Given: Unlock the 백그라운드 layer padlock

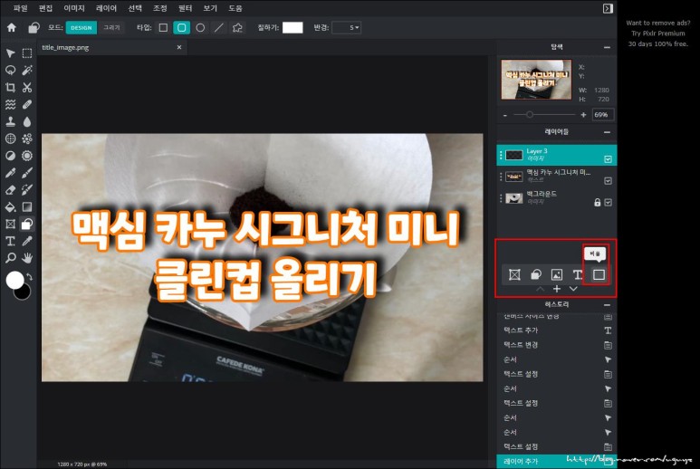Looking at the screenshot, I should (598, 203).
